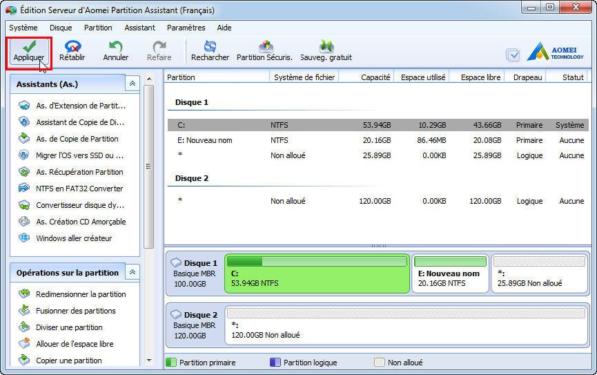Apply pending operations with Appliquer

click(x=29, y=51)
